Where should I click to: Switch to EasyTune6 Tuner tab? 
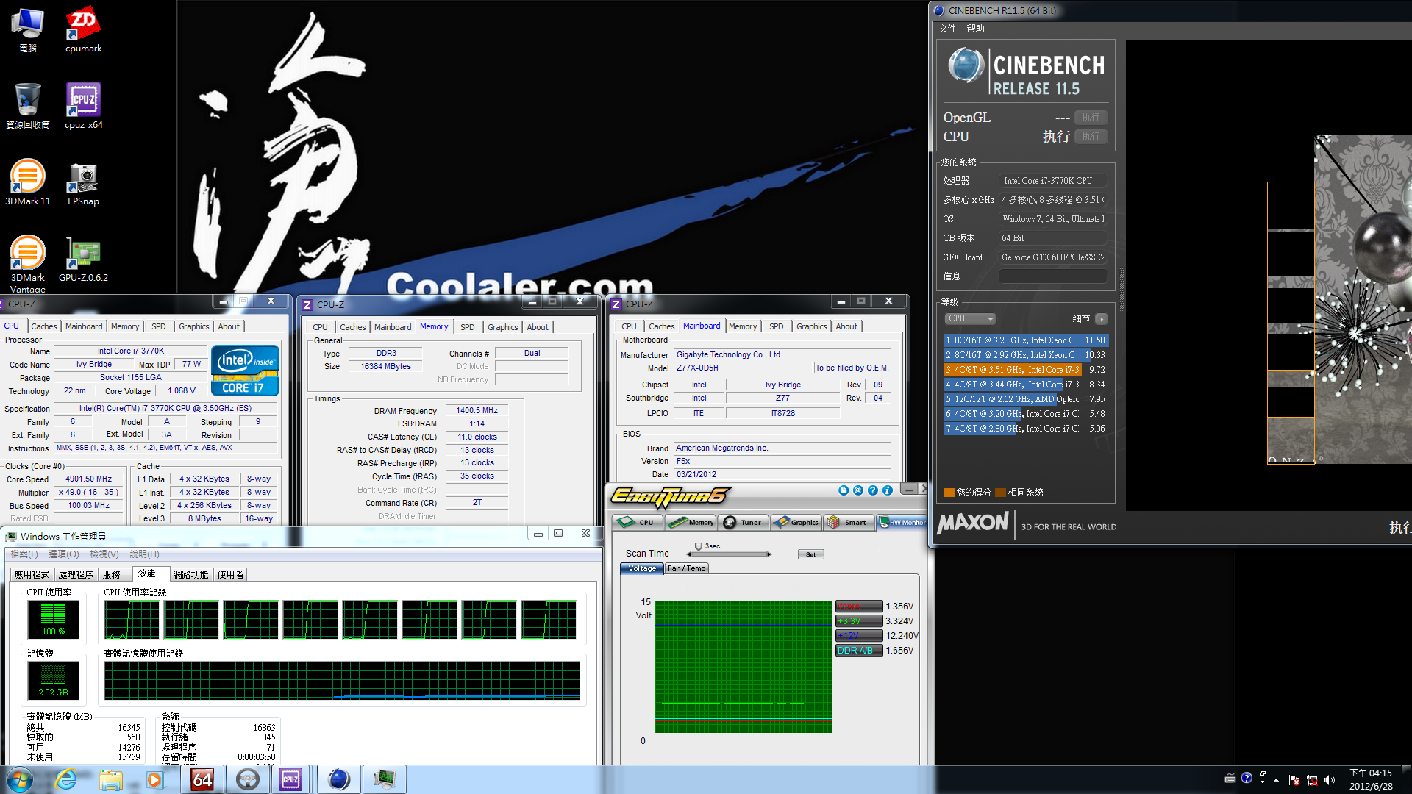(x=744, y=523)
